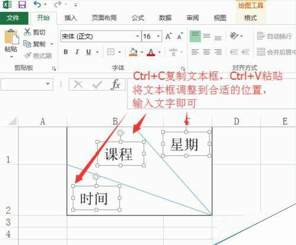Image resolution: width=296 pixels, height=245 pixels.
Task: Click the confirm checkmark formula icon
Action: (x=97, y=84)
